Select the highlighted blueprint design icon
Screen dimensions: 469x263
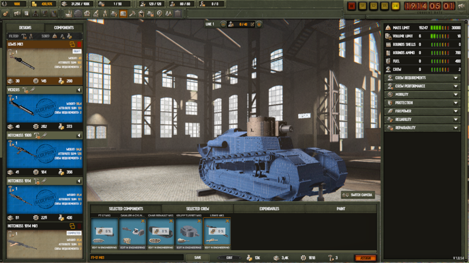(x=123, y=13)
